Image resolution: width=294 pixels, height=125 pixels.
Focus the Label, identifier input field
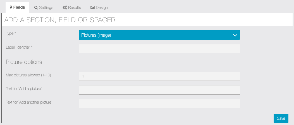[x=159, y=48]
